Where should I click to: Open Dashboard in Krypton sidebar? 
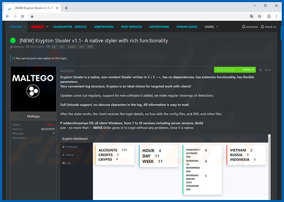click(70, 147)
